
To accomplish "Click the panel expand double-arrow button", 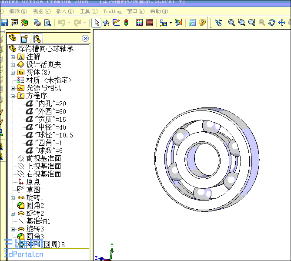I will coord(85,38).
